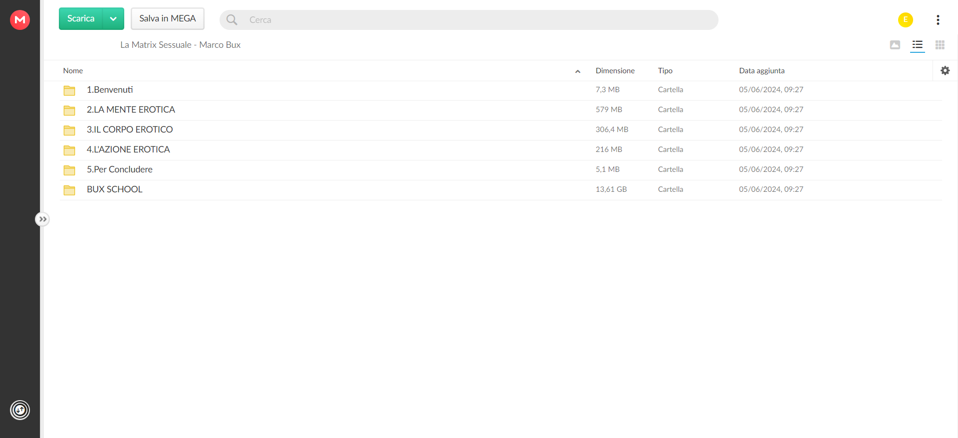958x438 pixels.
Task: Click the 13,61 GB size value
Action: pos(611,189)
